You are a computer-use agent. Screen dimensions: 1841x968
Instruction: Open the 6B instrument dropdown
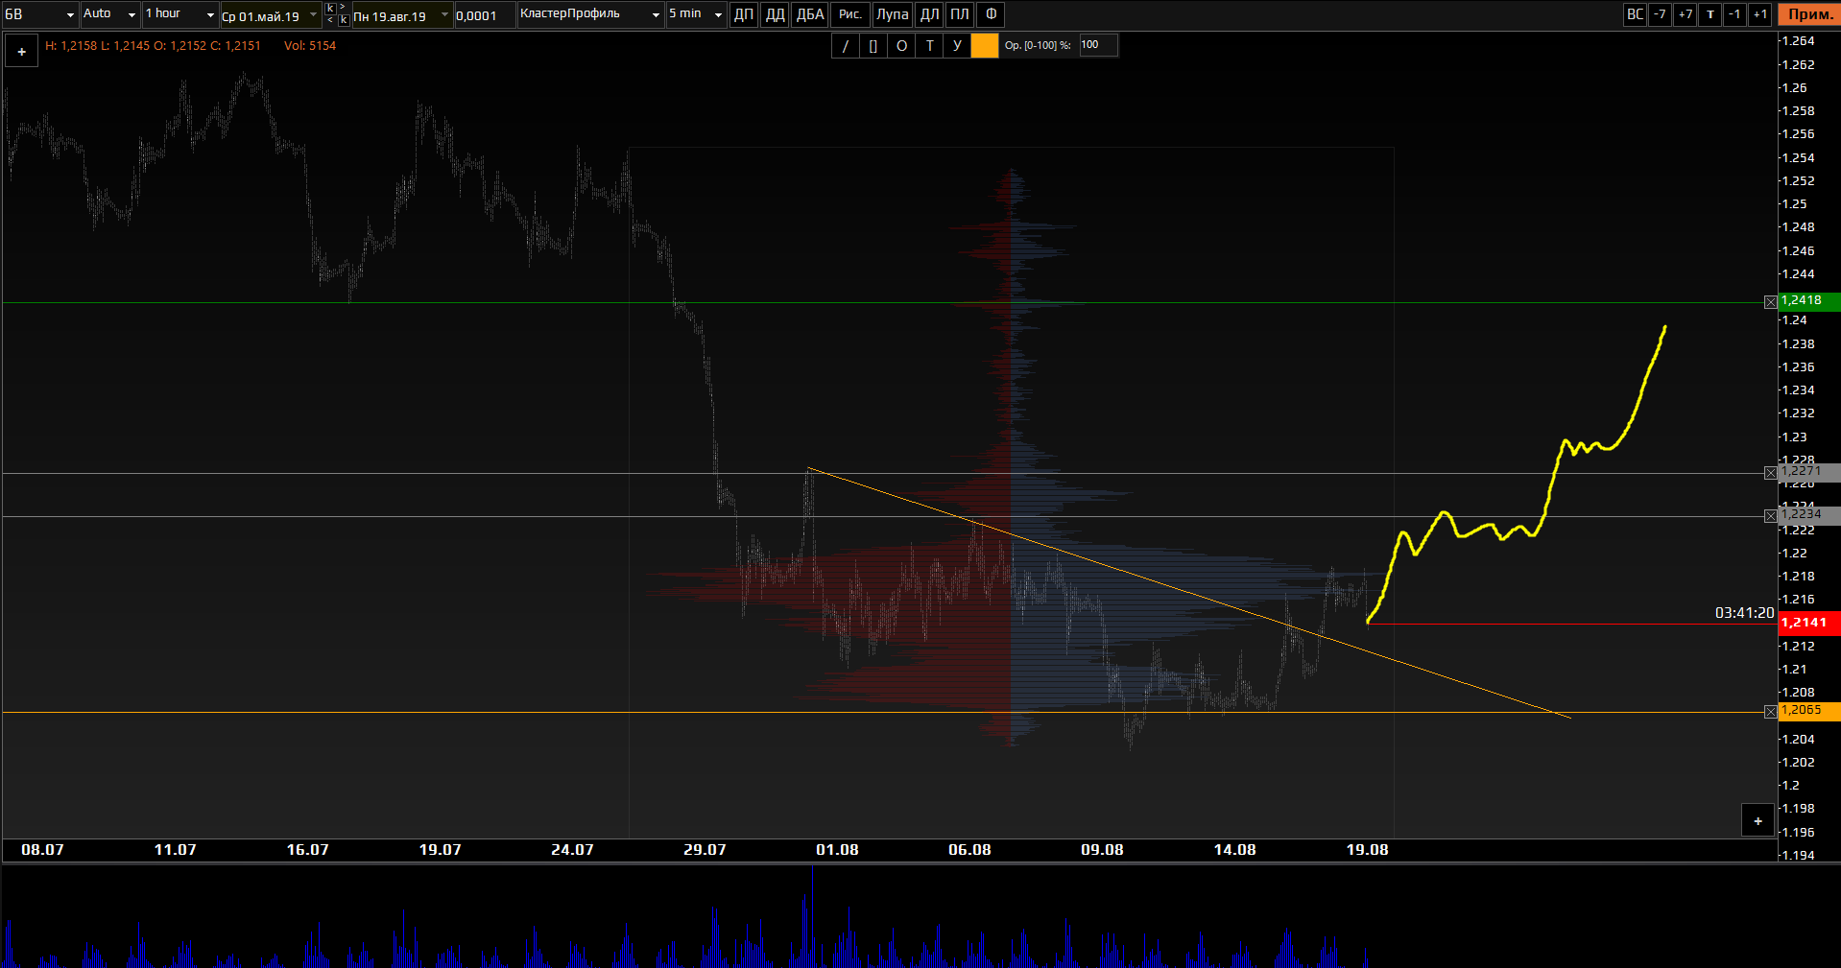pyautogui.click(x=40, y=14)
